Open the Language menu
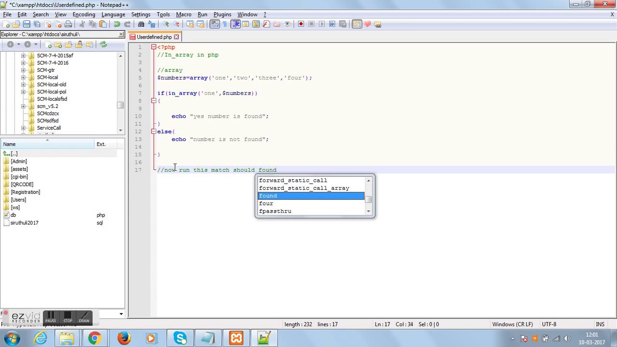This screenshot has width=617, height=347. tap(113, 14)
